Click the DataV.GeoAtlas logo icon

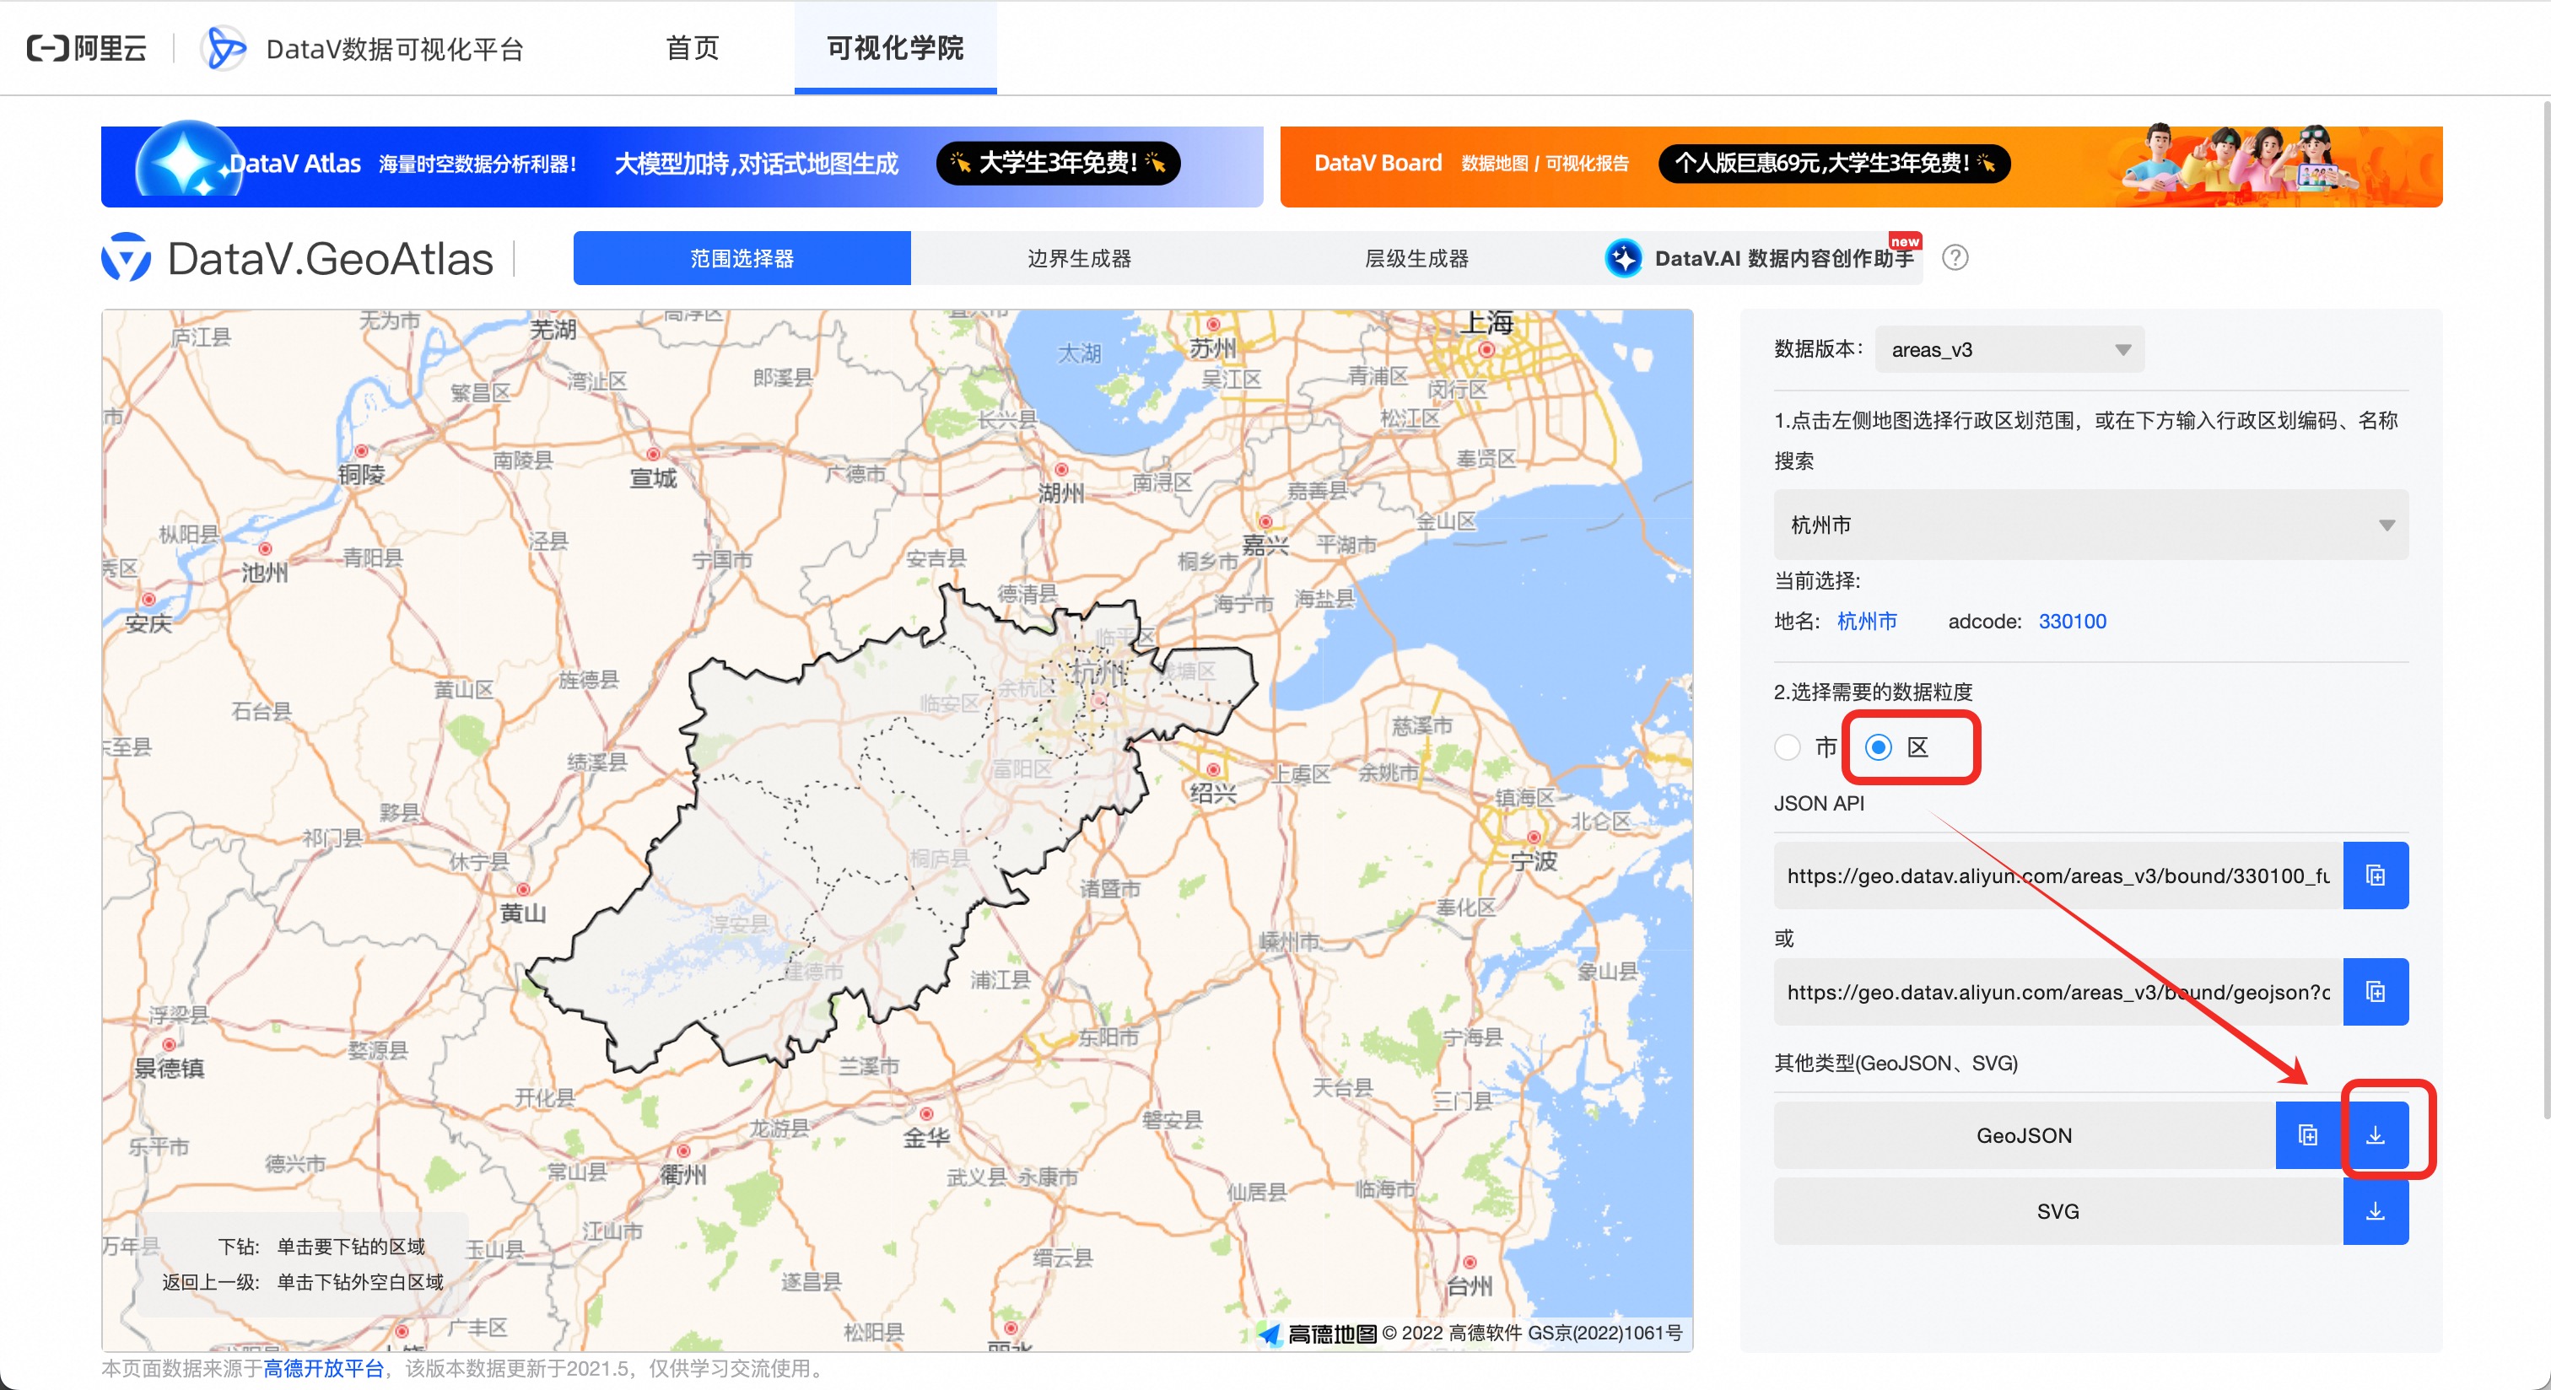tap(127, 258)
